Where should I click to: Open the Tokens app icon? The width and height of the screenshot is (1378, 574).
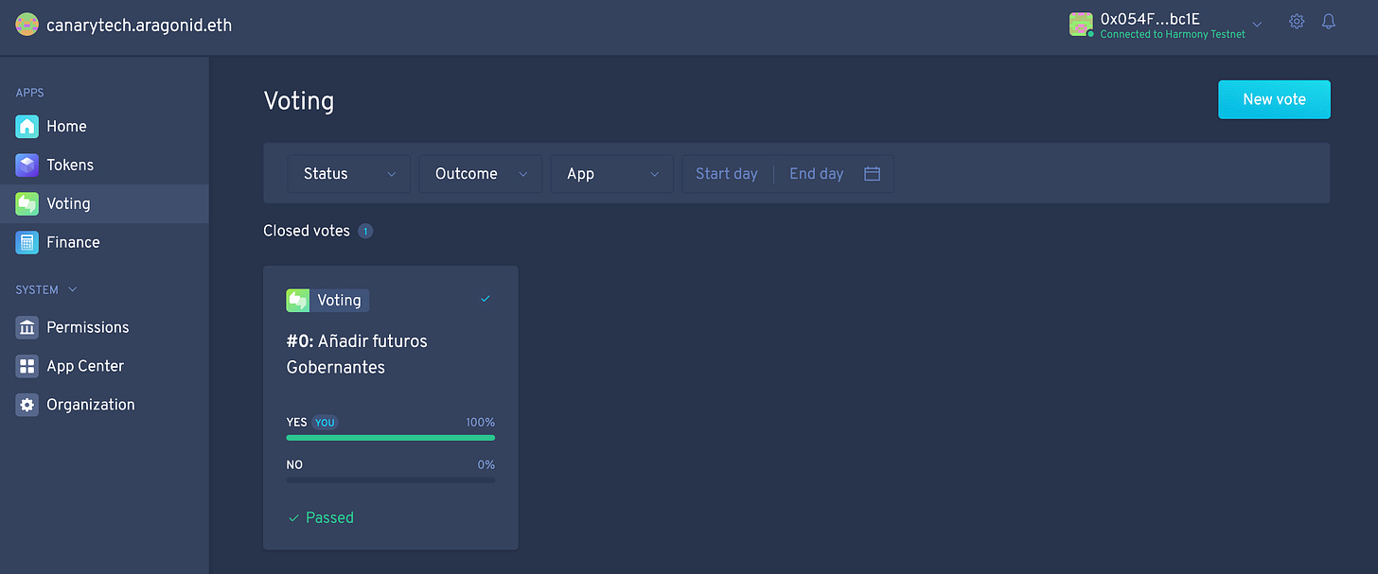(27, 165)
